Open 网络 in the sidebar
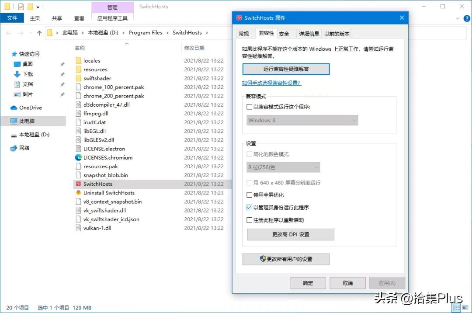Viewport: 472px width, 313px height. [x=20, y=148]
